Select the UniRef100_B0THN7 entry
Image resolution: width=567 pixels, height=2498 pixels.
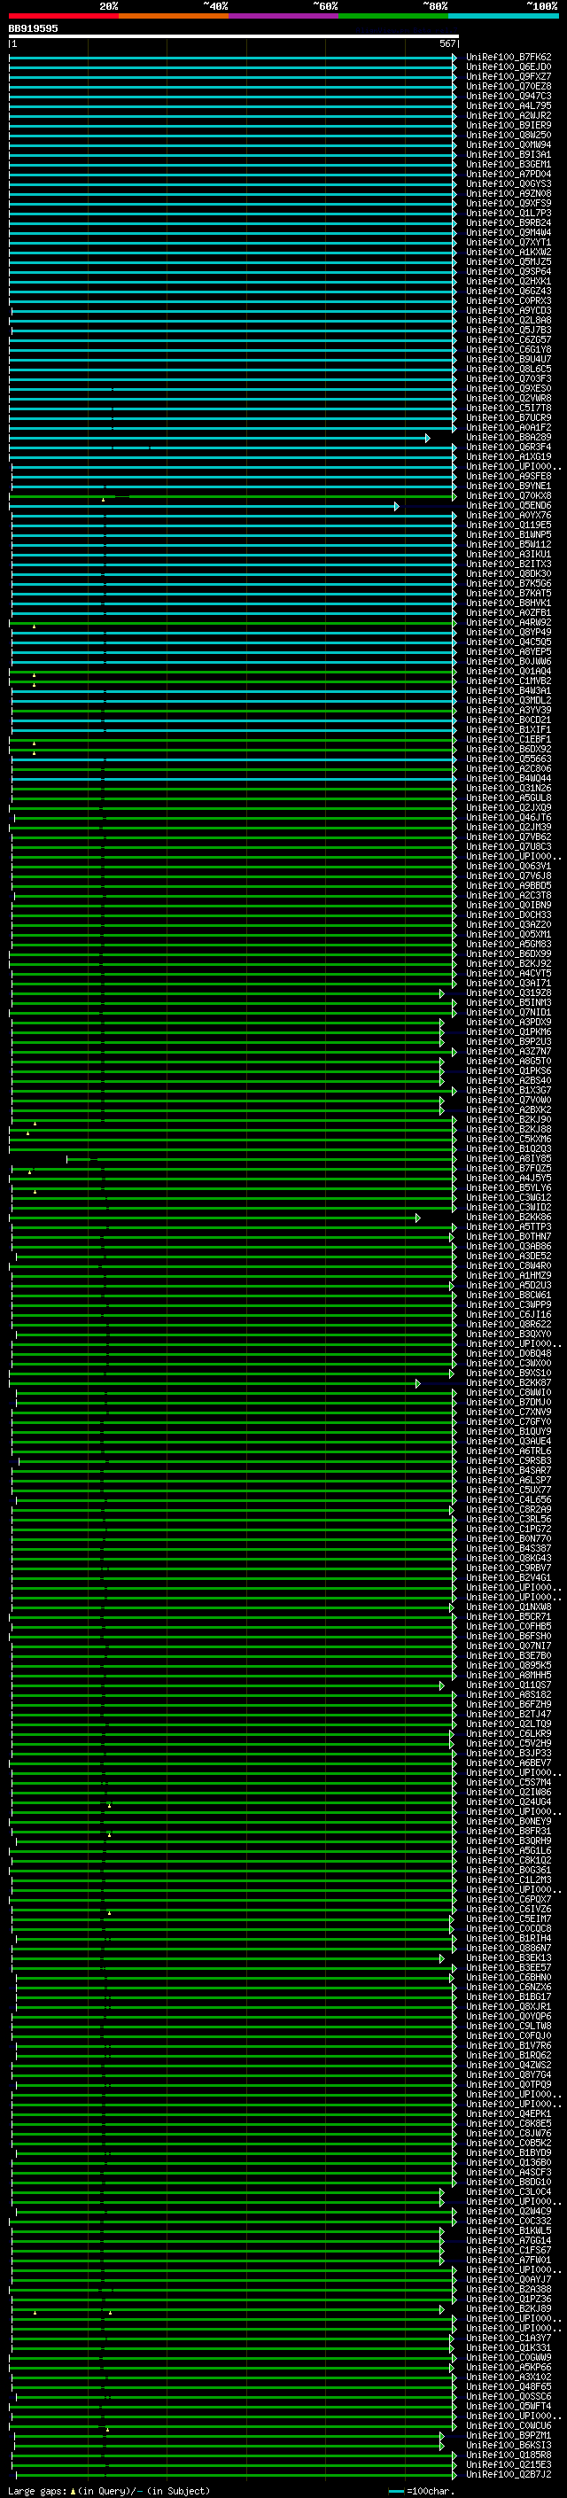pos(508,1236)
